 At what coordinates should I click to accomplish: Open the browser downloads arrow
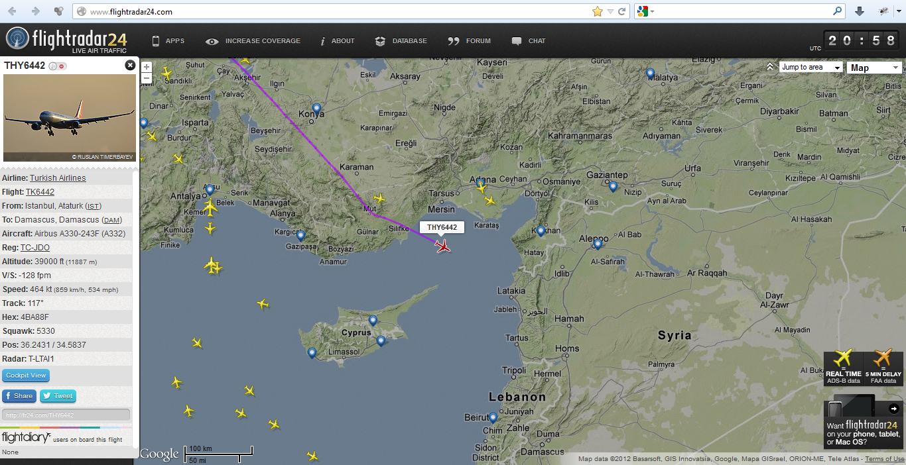[x=860, y=11]
